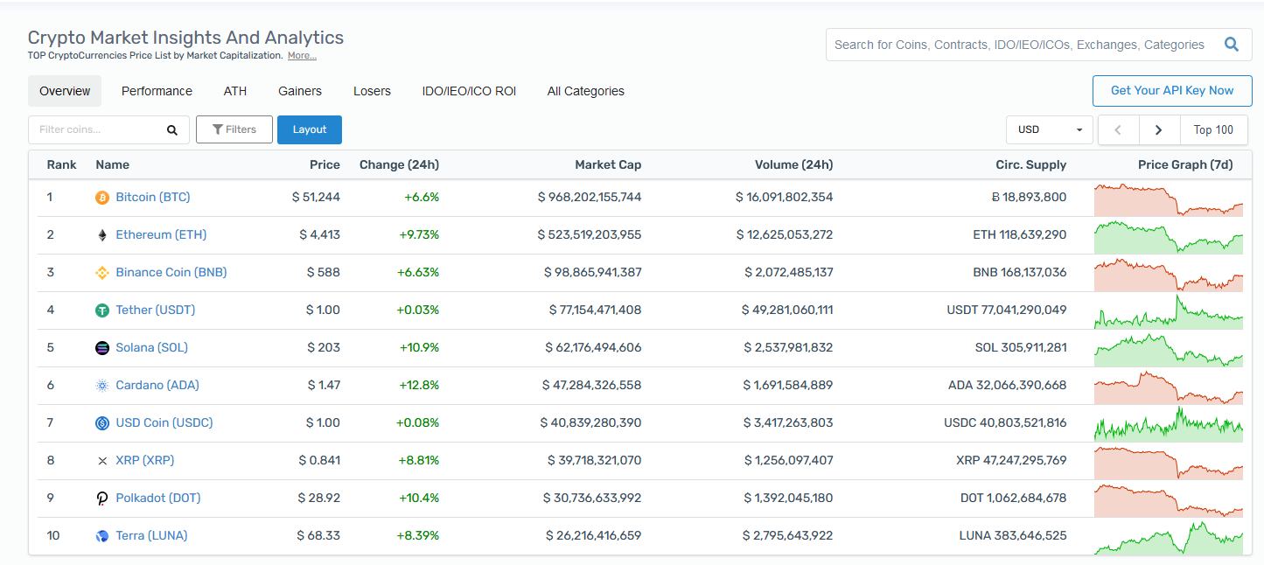The image size is (1264, 565).
Task: Open the IDO/IEO/ICO ROI tab
Action: [x=469, y=91]
